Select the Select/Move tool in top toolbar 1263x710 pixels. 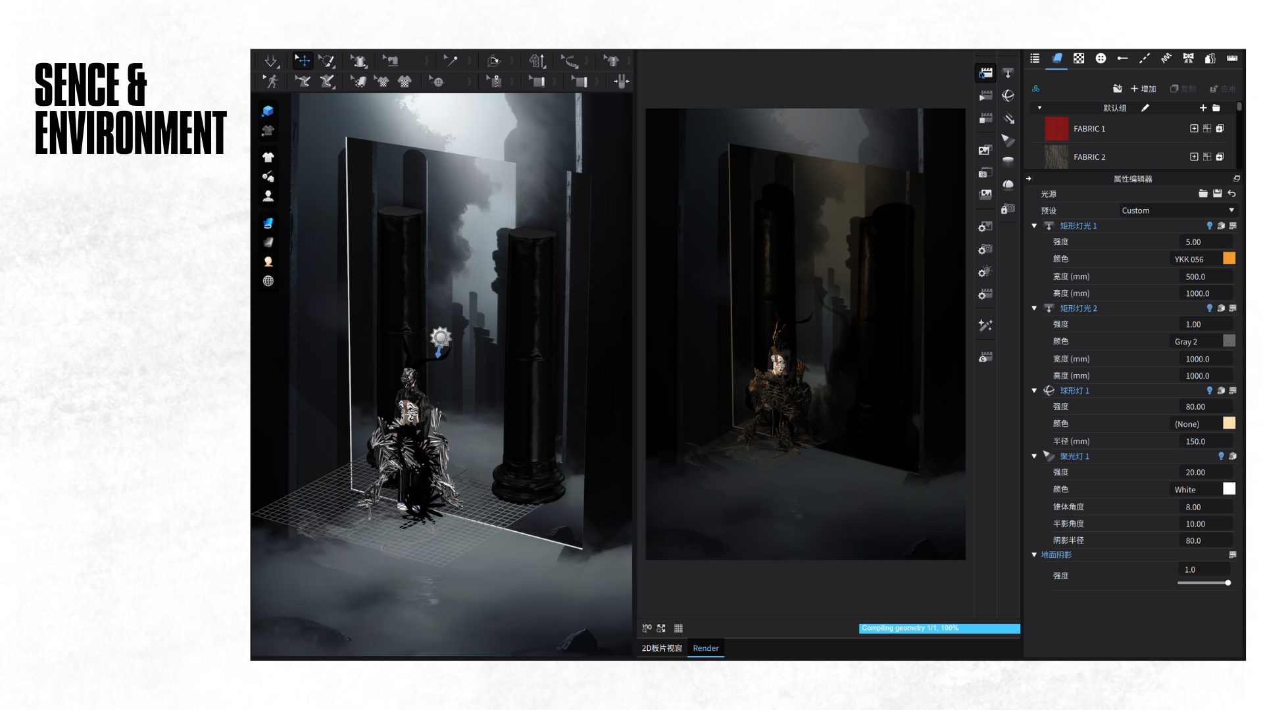tap(303, 60)
